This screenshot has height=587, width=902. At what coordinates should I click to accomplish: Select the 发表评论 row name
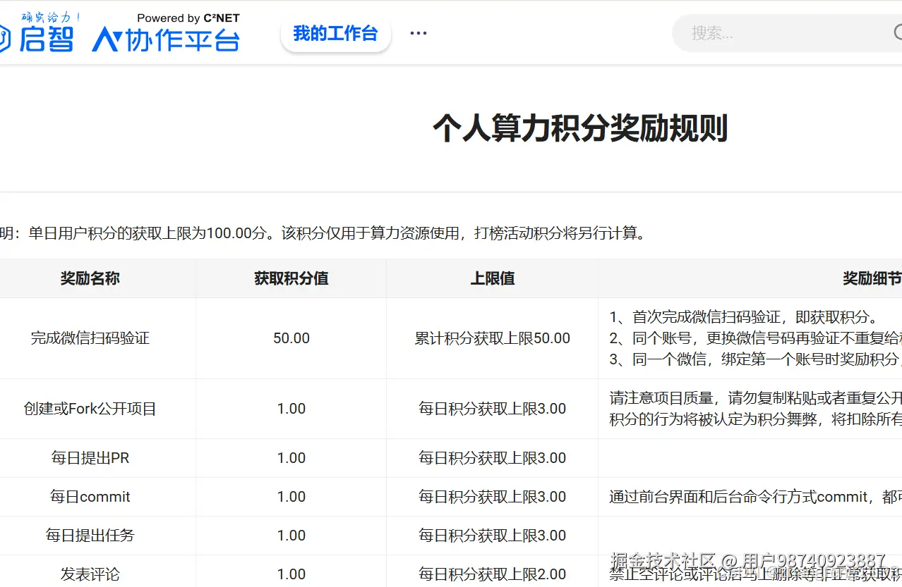90,574
